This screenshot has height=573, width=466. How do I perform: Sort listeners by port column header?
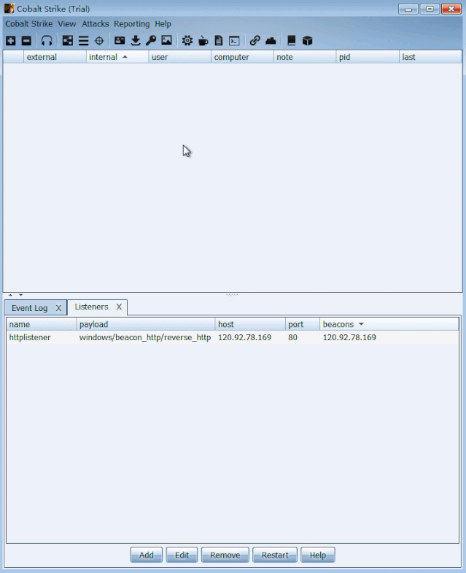pos(303,325)
